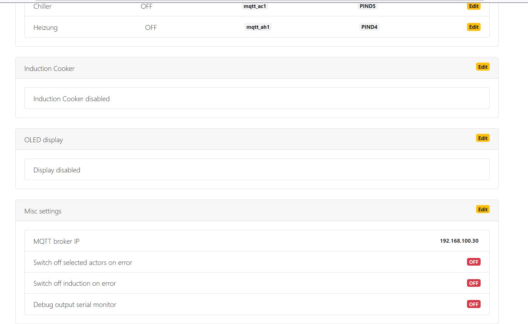Image resolution: width=528 pixels, height=324 pixels.
Task: Click the Heizung actor name
Action: click(45, 27)
